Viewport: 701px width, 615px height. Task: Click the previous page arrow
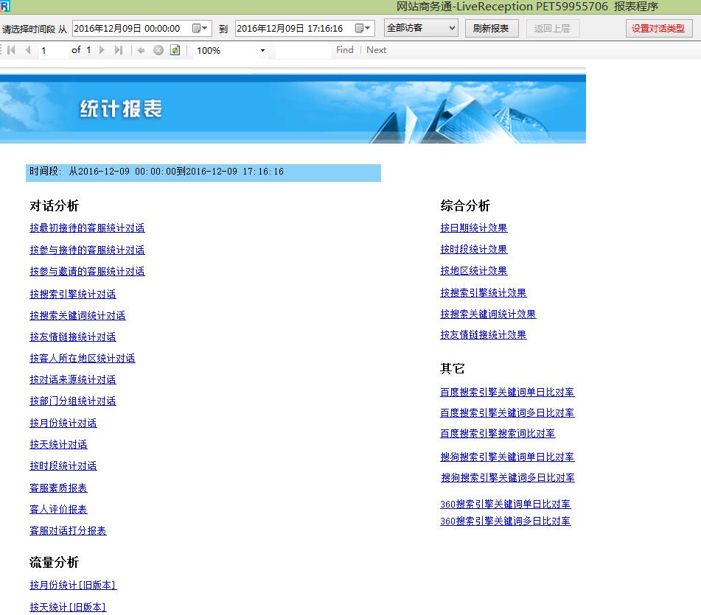27,50
